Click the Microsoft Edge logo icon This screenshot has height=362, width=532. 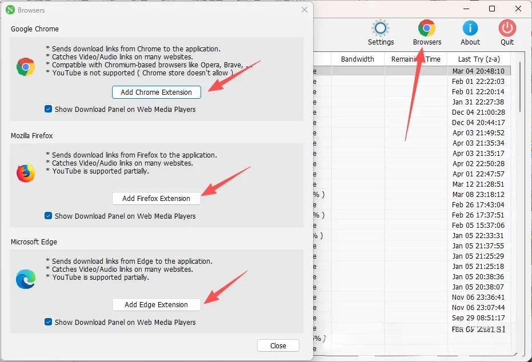point(26,279)
